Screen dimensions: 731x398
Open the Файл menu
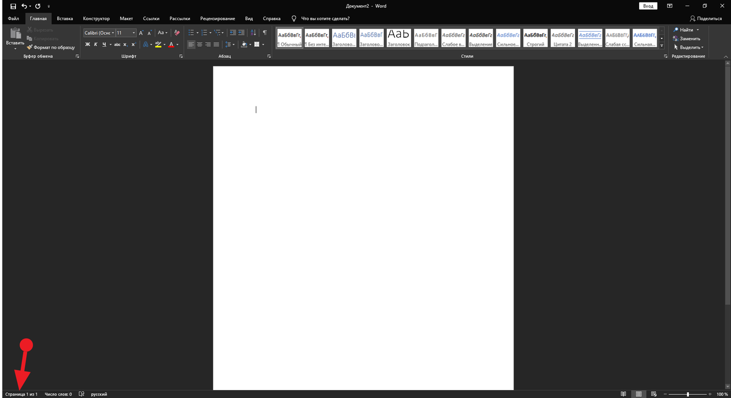pyautogui.click(x=13, y=18)
